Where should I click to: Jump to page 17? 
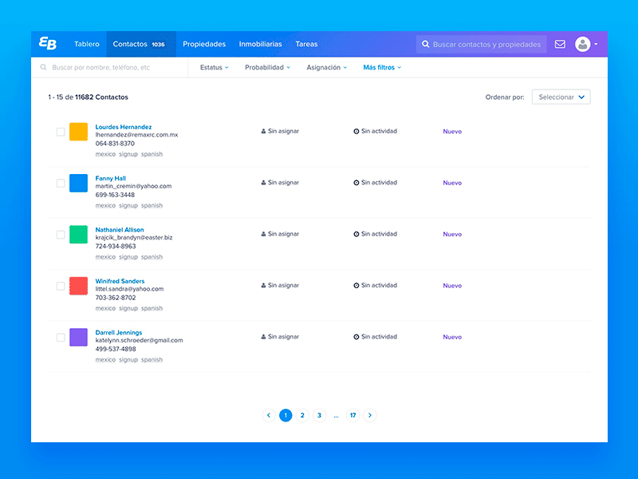tap(352, 415)
